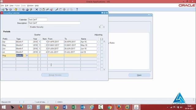Click the Close Form toolbar icon

[31, 9]
